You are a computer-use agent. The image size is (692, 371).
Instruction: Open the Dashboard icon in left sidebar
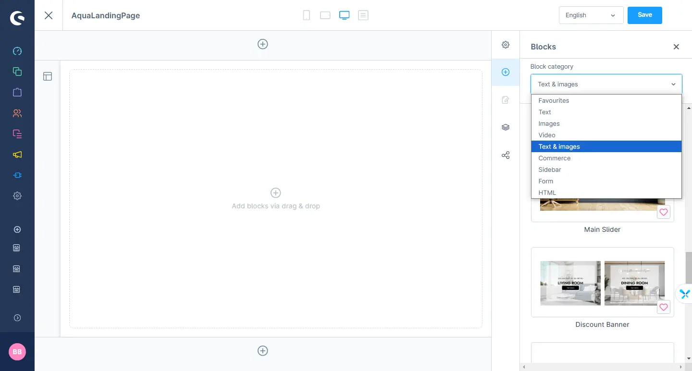pyautogui.click(x=17, y=51)
